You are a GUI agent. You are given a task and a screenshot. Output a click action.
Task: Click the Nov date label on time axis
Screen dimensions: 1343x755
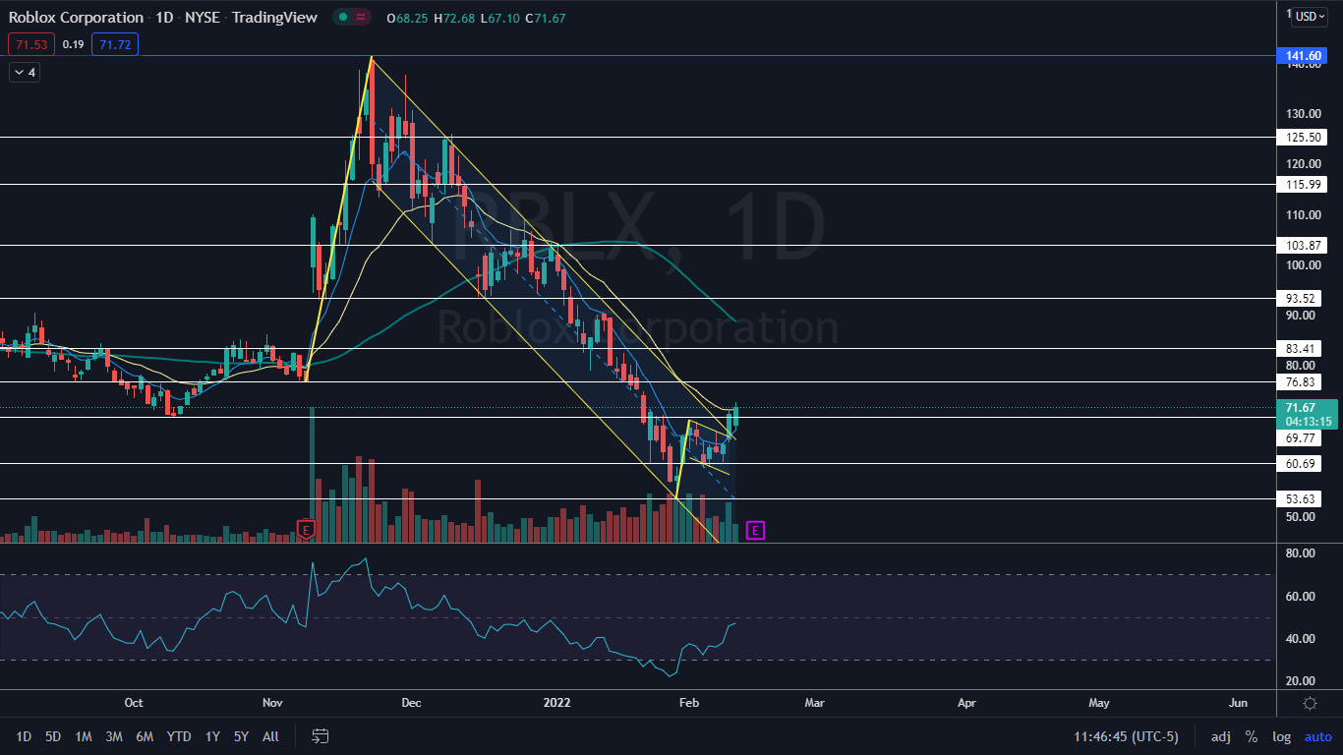[273, 703]
